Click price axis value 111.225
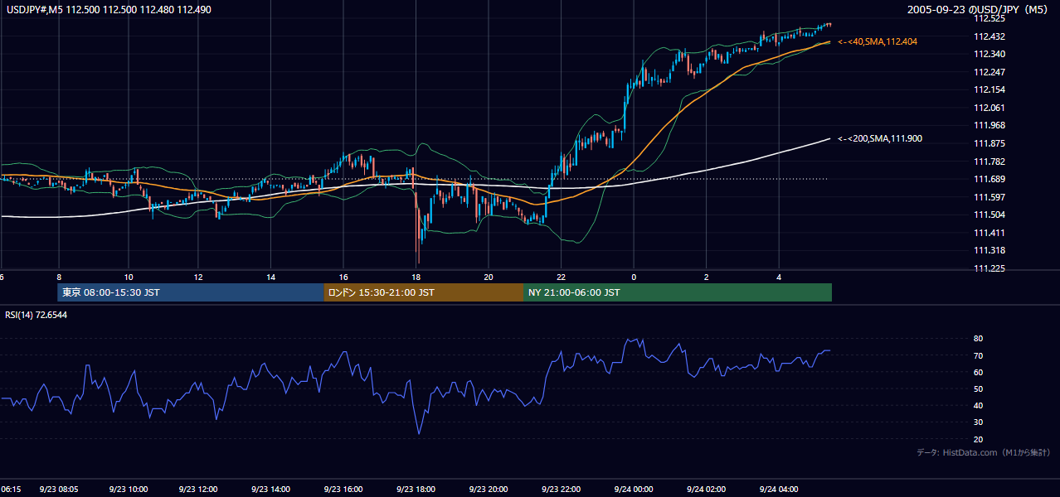Viewport: 1060px width, 497px height. [x=989, y=268]
